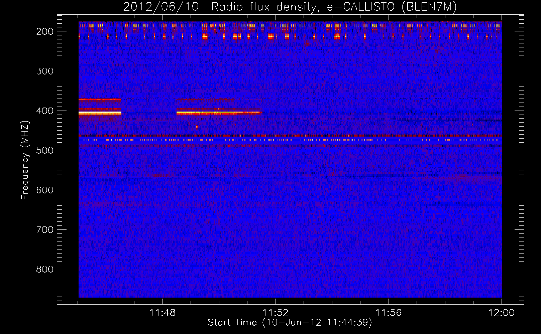541x334 pixels.
Task: Select the 700 frequency tick label
Action: (x=45, y=230)
